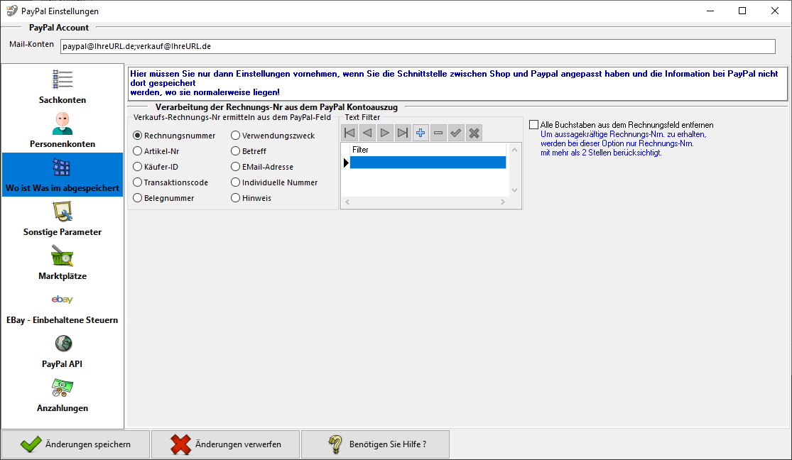This screenshot has width=792, height=460.
Task: Select the Transaktionscode radio button
Action: pos(138,182)
